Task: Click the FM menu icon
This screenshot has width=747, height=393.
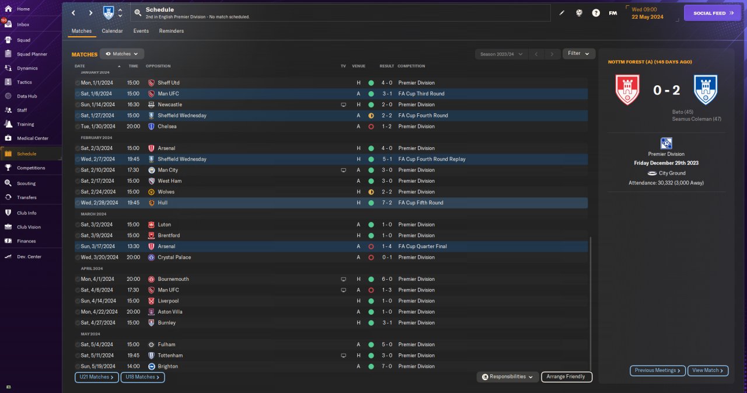Action: [613, 13]
